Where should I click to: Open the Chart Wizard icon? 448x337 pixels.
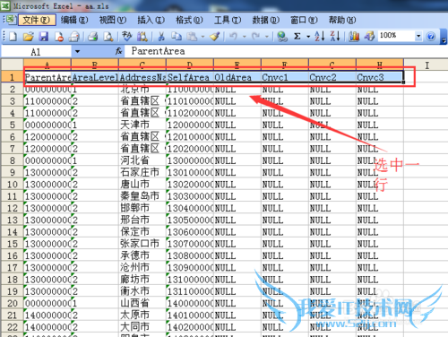pyautogui.click(x=354, y=37)
